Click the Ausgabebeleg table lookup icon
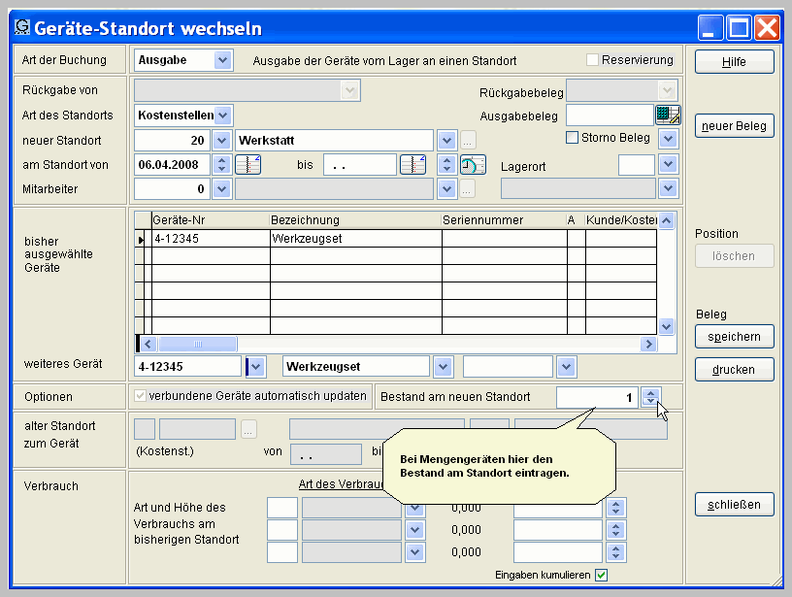The height and width of the screenshot is (597, 792). (668, 116)
